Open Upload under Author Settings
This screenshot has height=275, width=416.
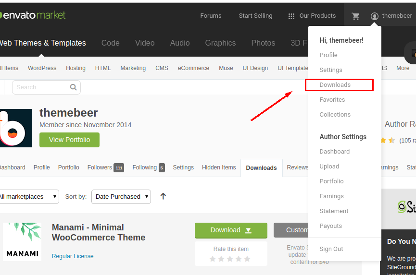click(x=329, y=166)
